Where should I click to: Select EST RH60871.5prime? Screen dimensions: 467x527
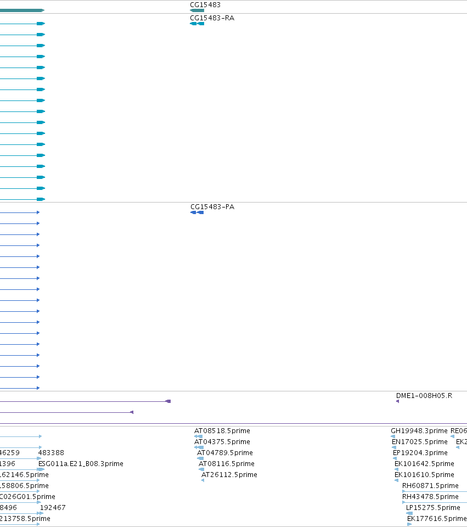point(430,486)
